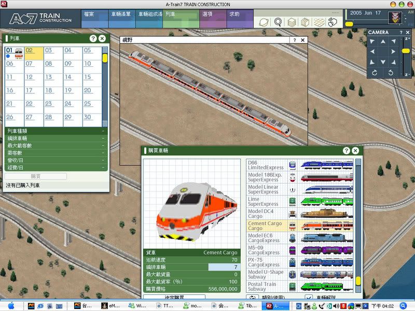The image size is (415, 311).
Task: Open help for the 視野 view window
Action: click(x=294, y=40)
